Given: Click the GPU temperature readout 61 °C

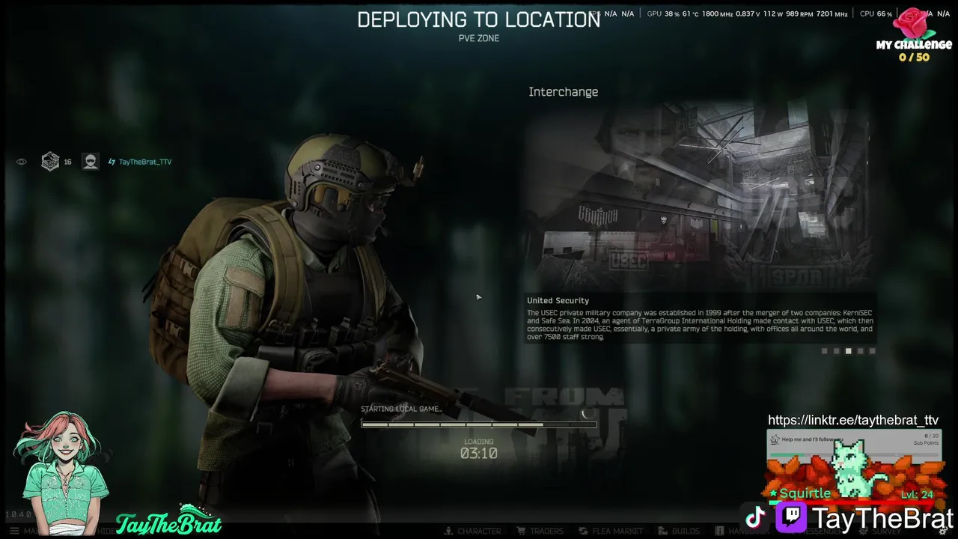Looking at the screenshot, I should [x=691, y=13].
